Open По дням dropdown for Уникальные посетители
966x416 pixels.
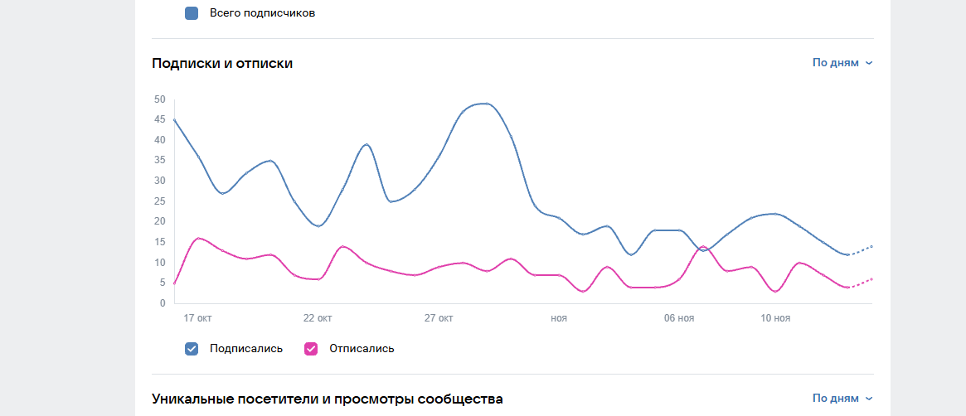click(x=835, y=399)
